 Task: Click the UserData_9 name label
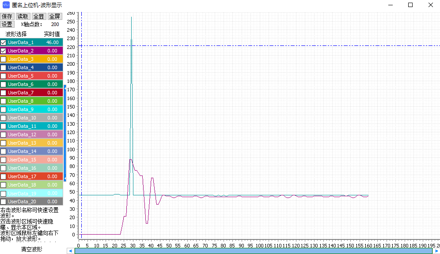21,109
